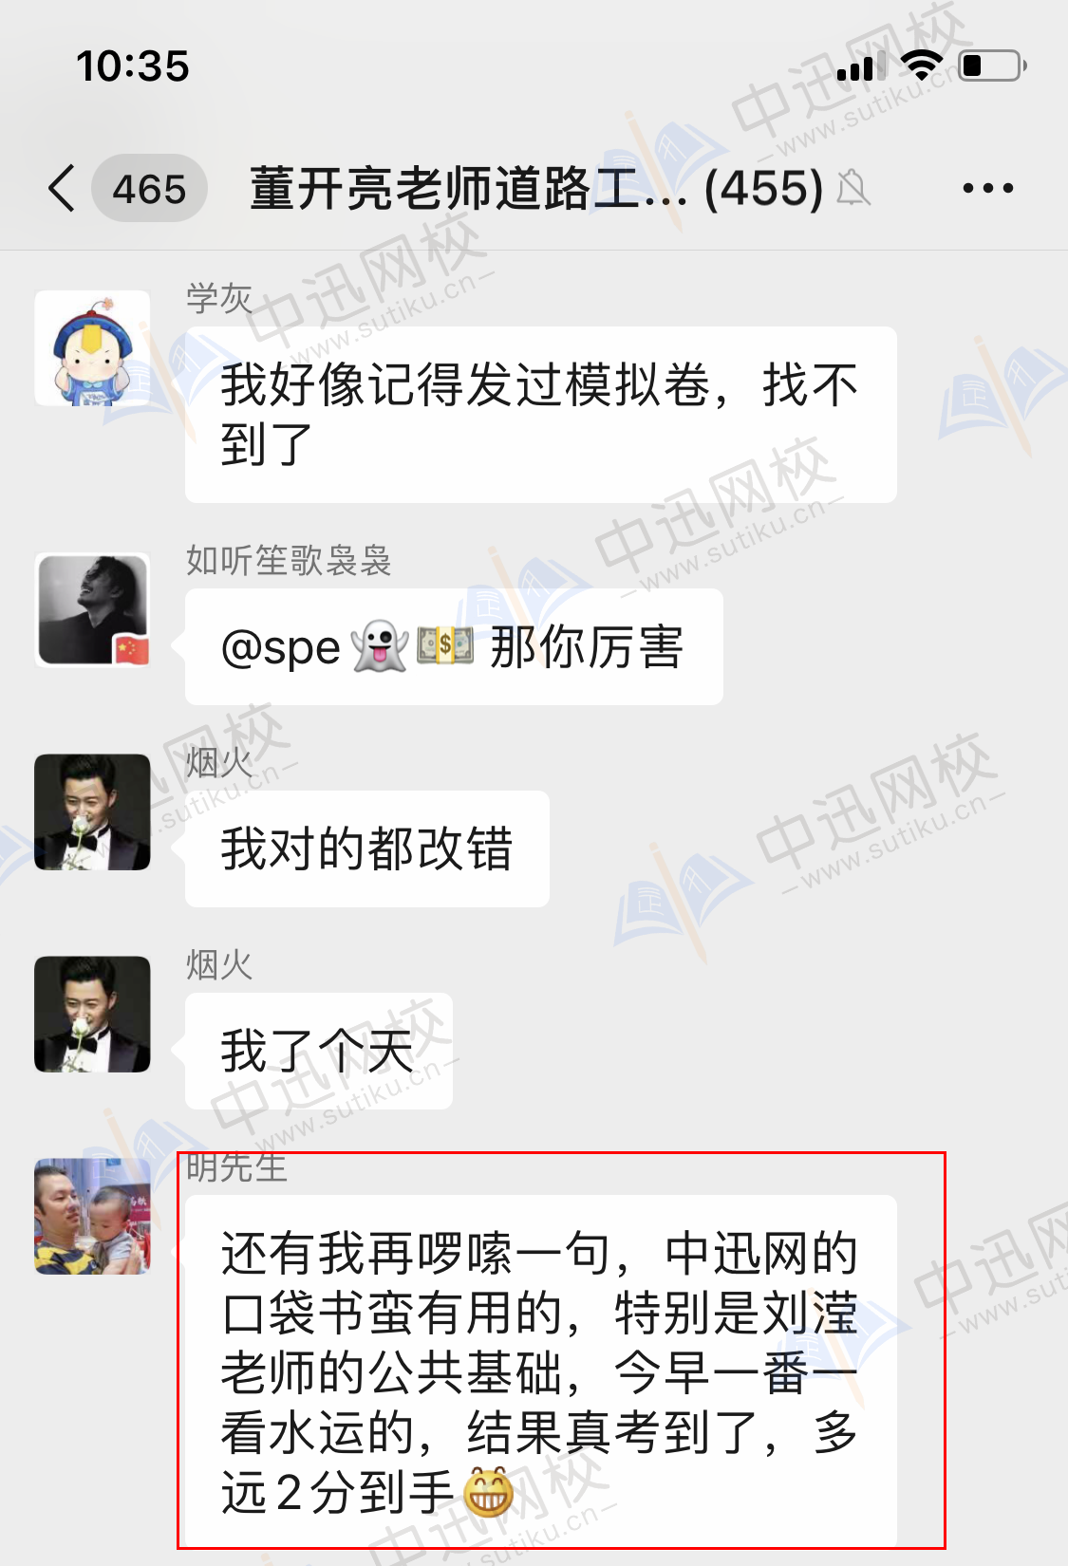View 学灰's cartoon avatar profile

[92, 348]
